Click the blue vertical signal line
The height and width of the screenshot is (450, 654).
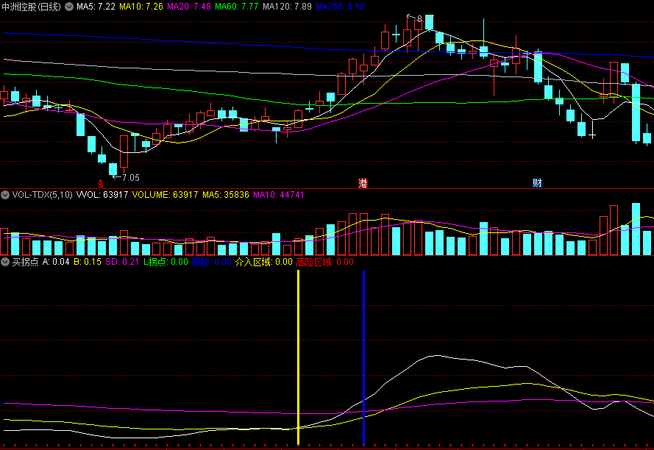pos(363,357)
